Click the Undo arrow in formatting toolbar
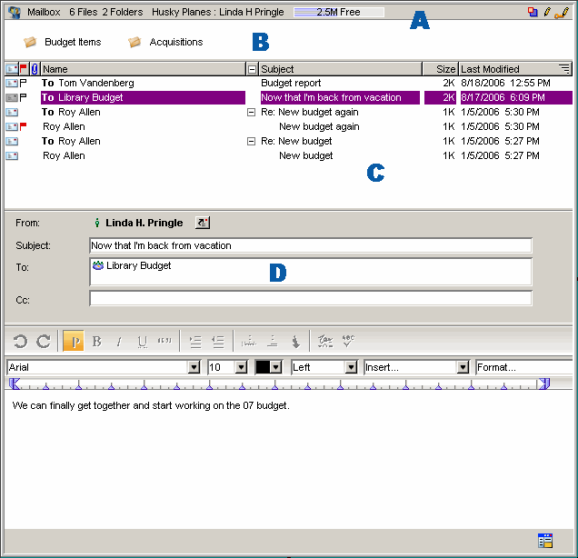Viewport: 578px width, 558px height. coord(20,342)
